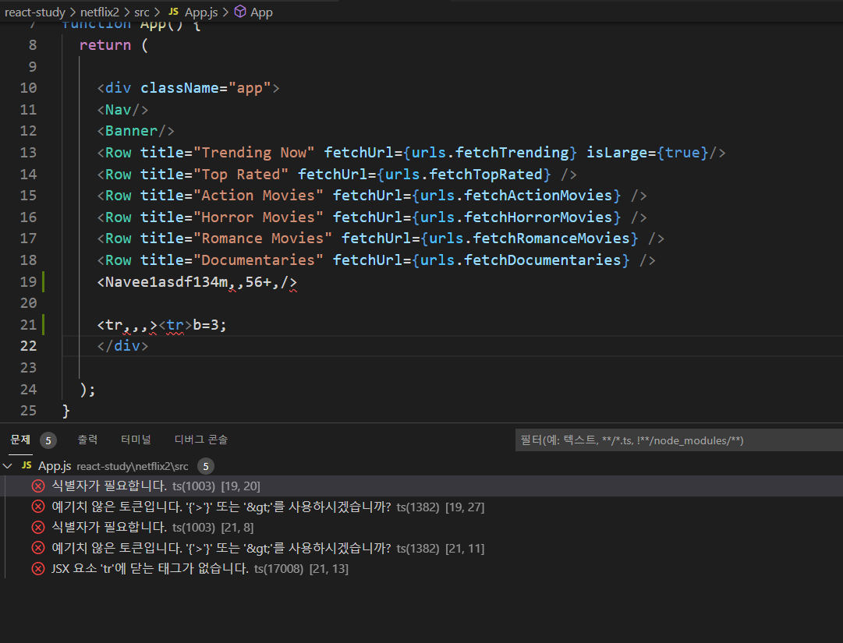Click the JS icon beside App.js in problems
The width and height of the screenshot is (843, 643).
[27, 465]
